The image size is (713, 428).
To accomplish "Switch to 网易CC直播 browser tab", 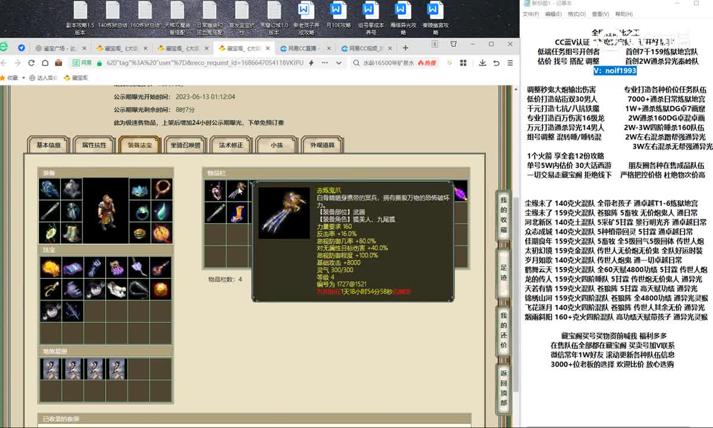I will click(x=304, y=48).
